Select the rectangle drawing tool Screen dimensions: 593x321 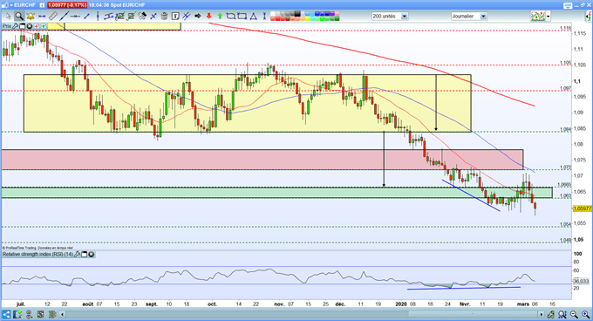[242, 17]
